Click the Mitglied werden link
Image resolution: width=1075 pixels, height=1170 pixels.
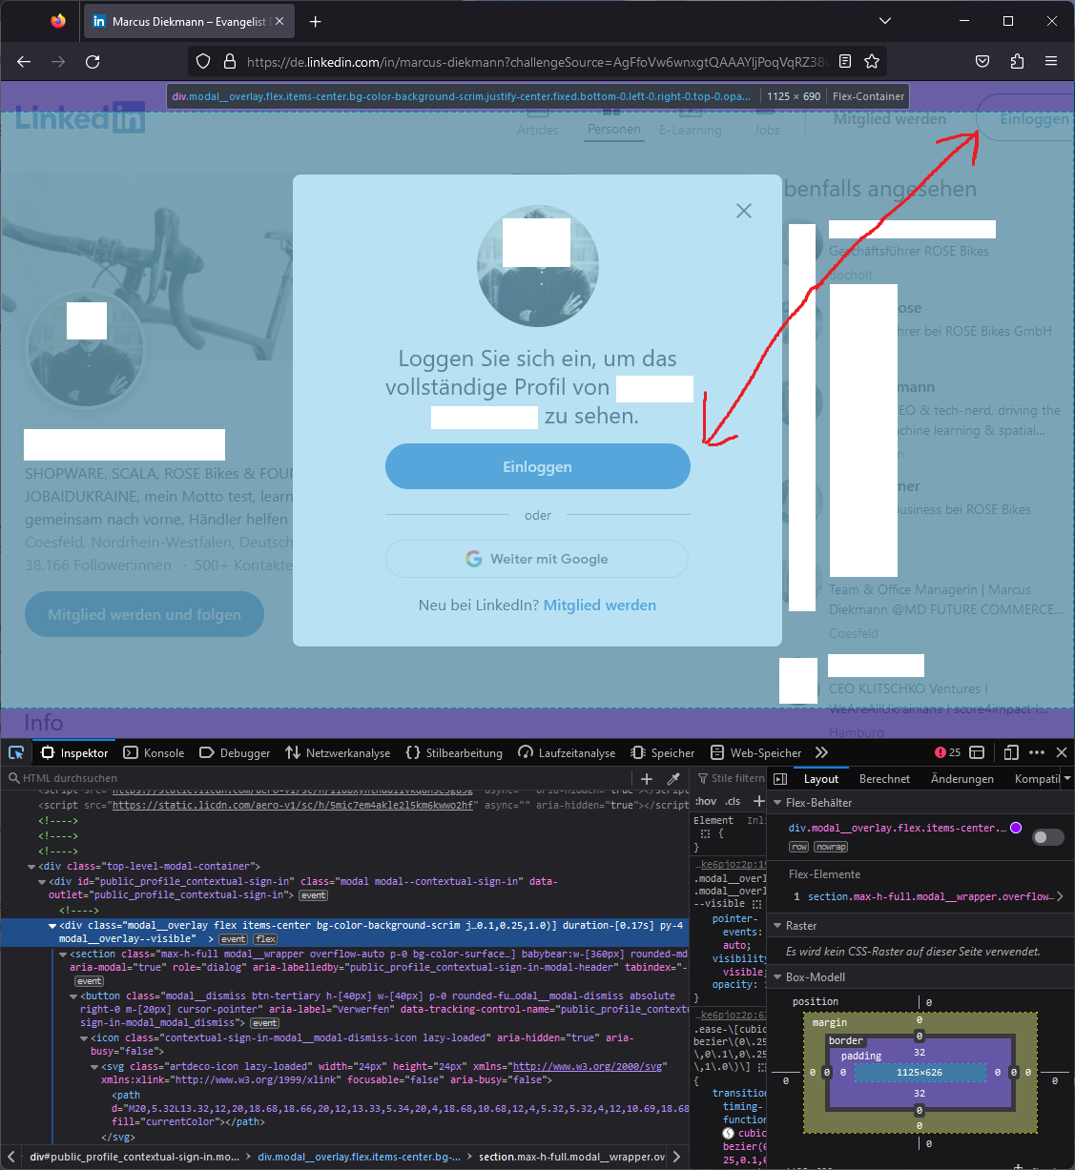click(x=599, y=605)
